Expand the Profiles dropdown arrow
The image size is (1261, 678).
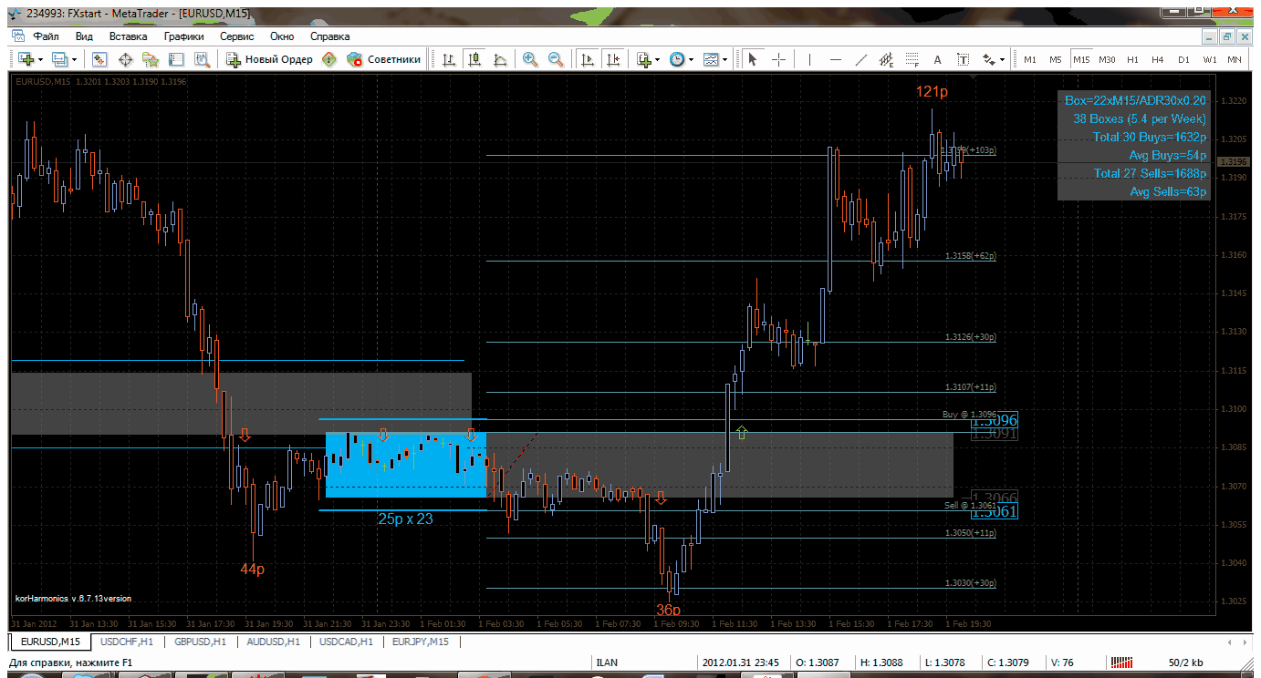(x=75, y=59)
